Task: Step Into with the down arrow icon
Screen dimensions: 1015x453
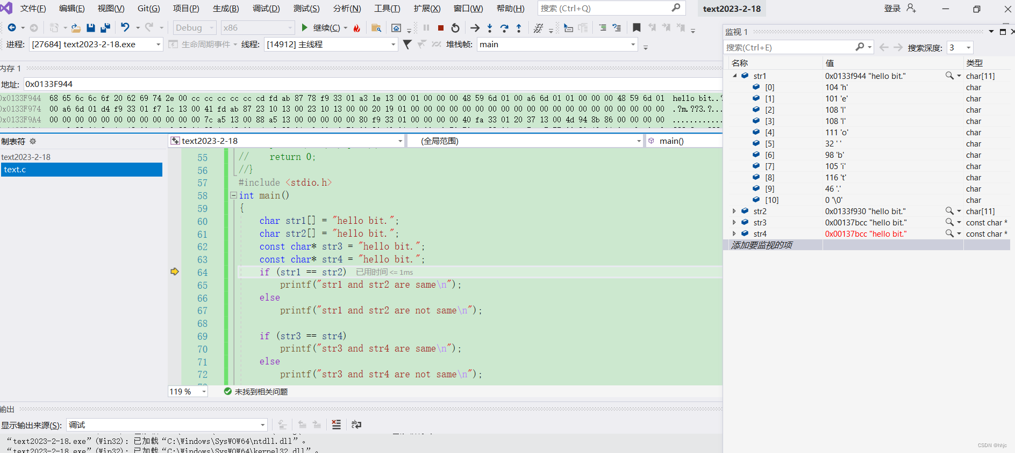Action: tap(490, 28)
